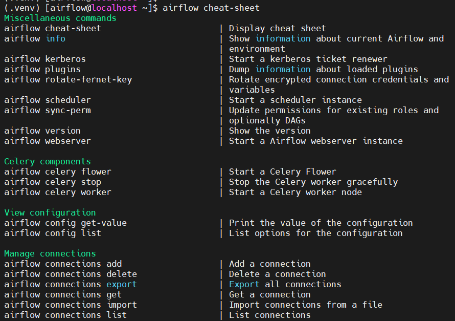Click the highlighted 'info' command text
455x321 pixels.
coord(55,38)
